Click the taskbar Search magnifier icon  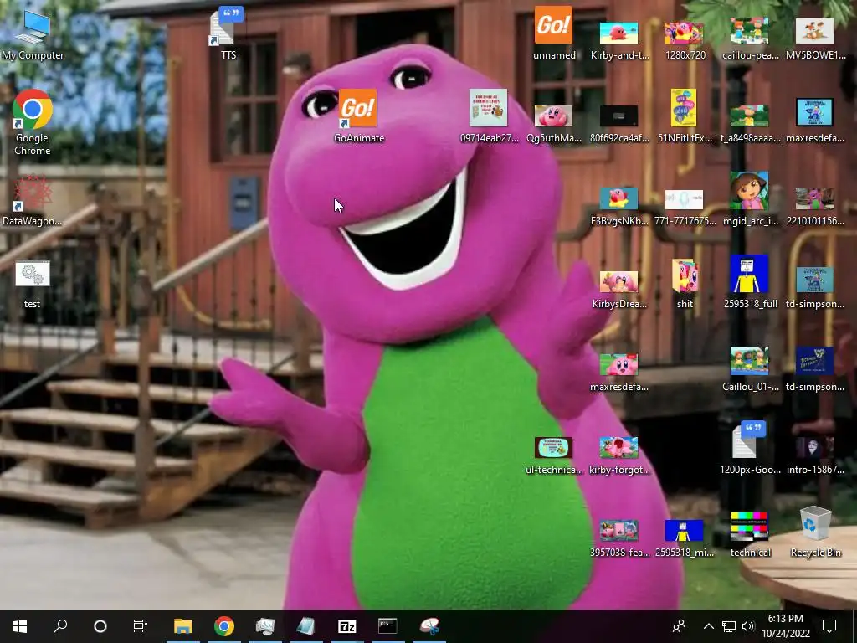[x=60, y=626]
